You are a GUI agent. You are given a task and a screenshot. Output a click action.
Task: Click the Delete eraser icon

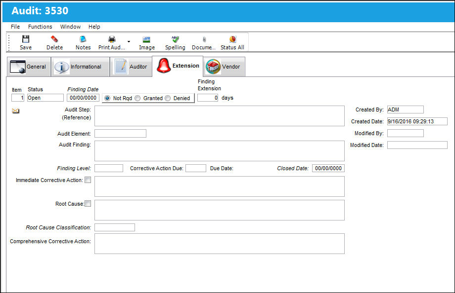click(x=54, y=39)
